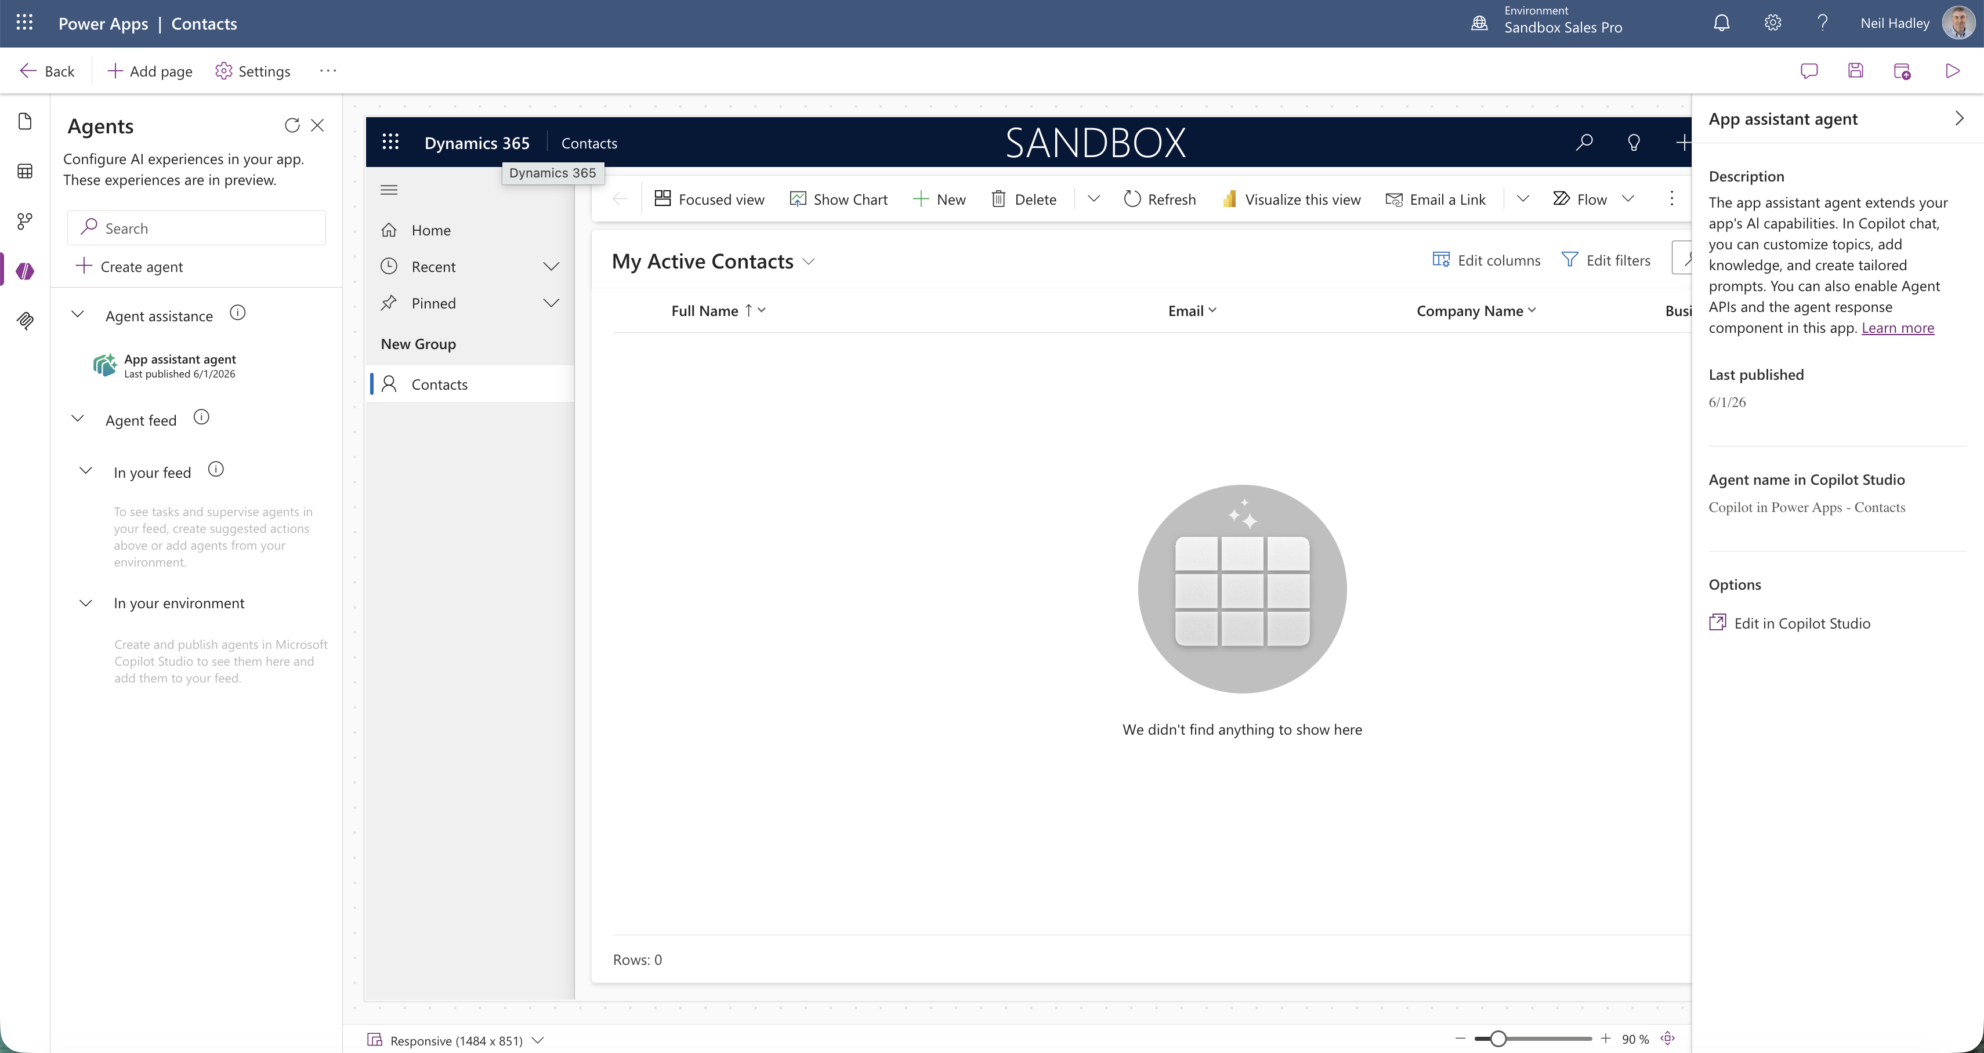
Task: Click the lightbulb assistant icon
Action: (1634, 143)
